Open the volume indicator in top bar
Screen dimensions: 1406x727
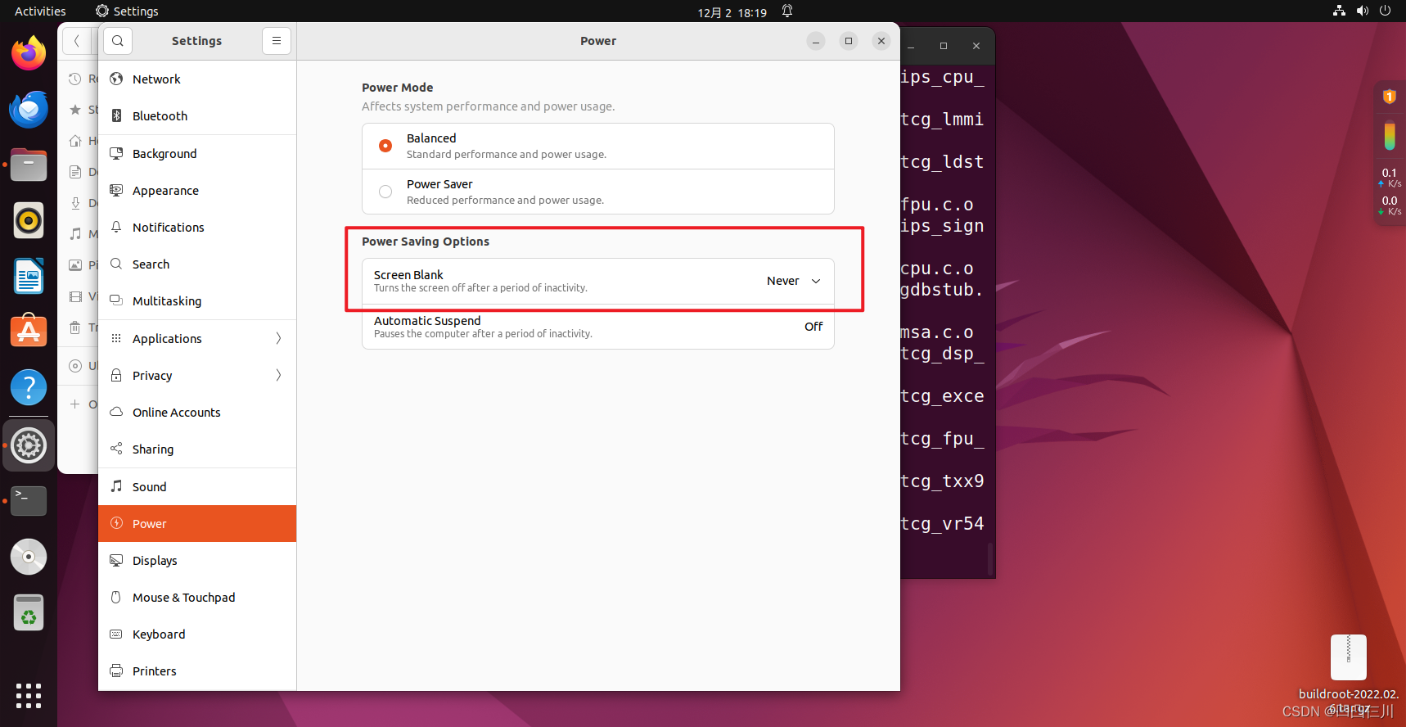1362,11
